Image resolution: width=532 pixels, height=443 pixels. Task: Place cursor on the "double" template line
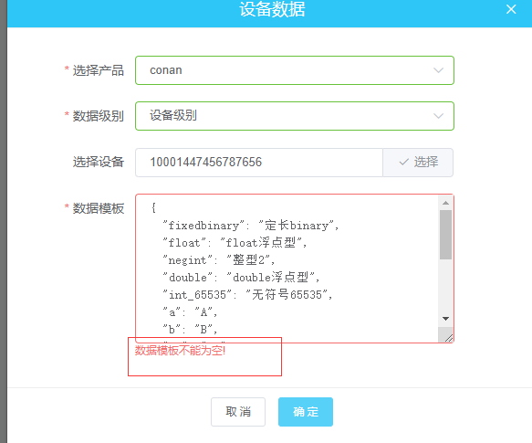point(241,277)
